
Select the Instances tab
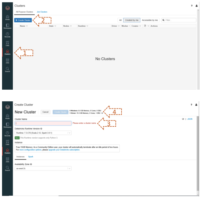(x=20, y=157)
